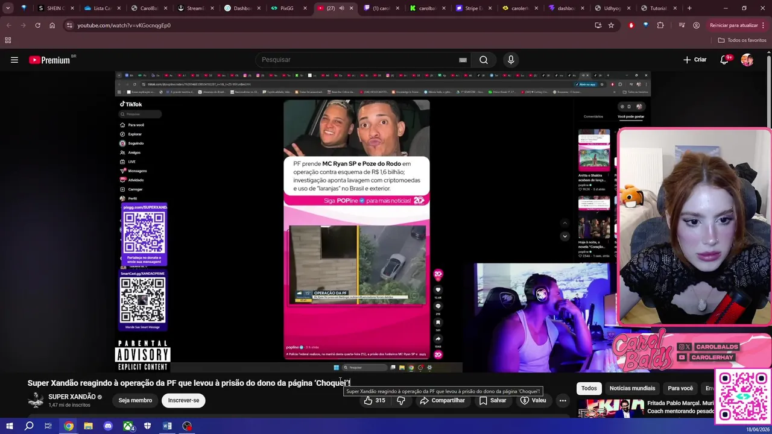Go back in browser history
The image size is (772, 434).
coord(8,25)
